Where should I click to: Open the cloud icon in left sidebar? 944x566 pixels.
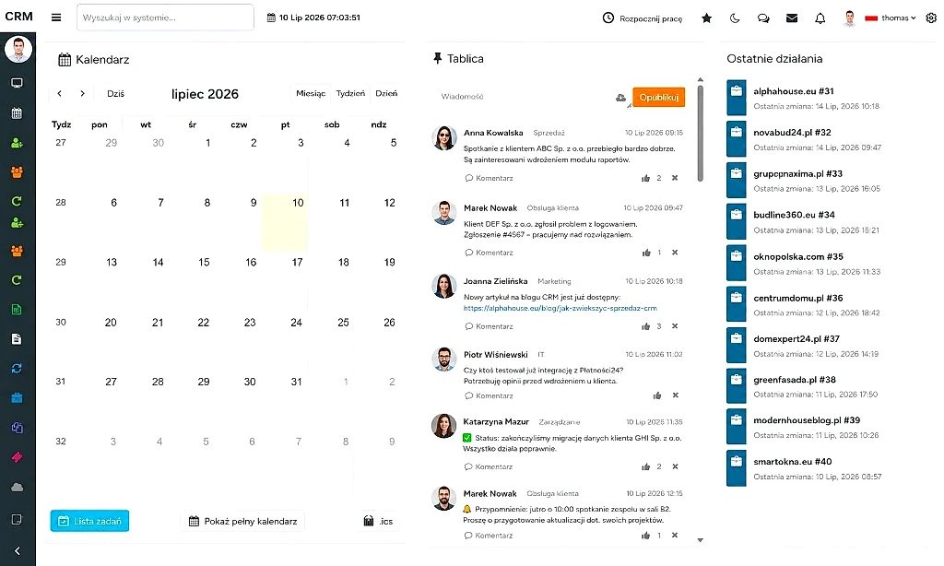[17, 487]
